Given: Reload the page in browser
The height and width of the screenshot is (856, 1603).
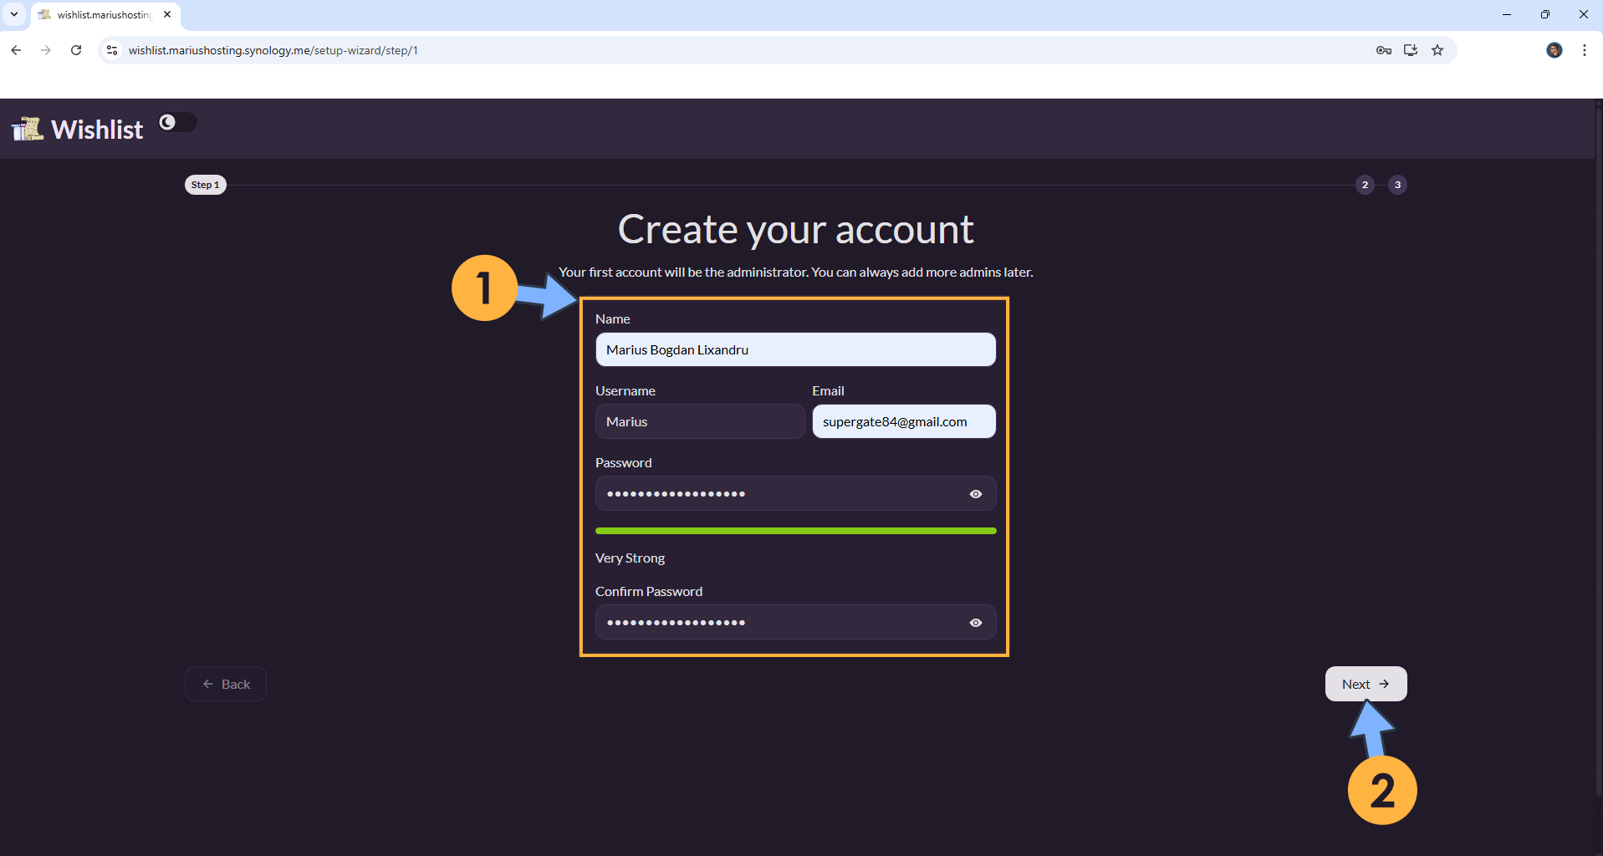Looking at the screenshot, I should tap(76, 50).
